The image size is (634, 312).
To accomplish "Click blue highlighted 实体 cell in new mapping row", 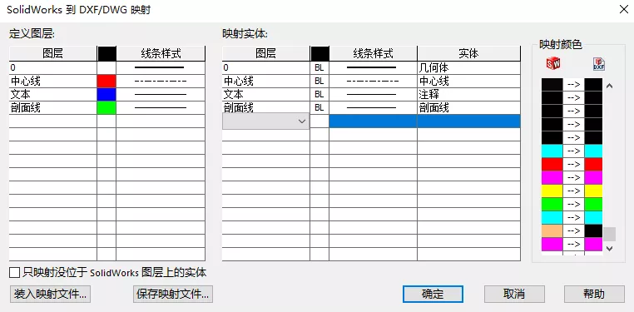I will coord(469,121).
